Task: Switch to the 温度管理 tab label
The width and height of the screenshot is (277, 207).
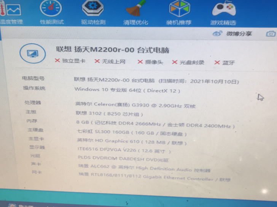Action: 11,22
